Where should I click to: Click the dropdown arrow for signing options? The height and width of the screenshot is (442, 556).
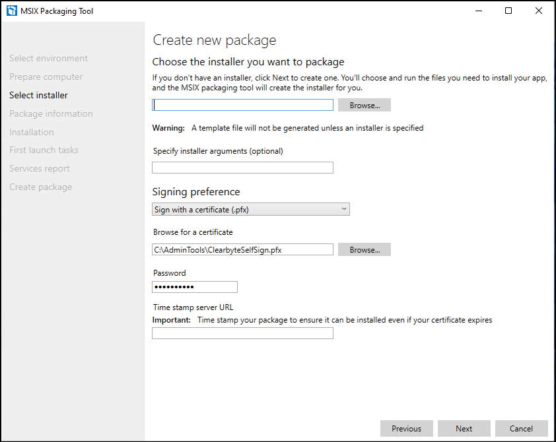(343, 209)
